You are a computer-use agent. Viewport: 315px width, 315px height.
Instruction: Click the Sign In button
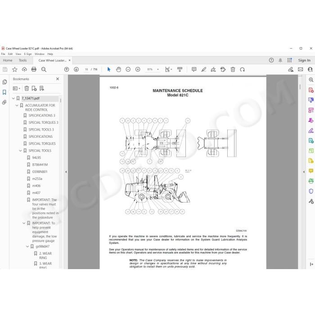tap(304, 60)
